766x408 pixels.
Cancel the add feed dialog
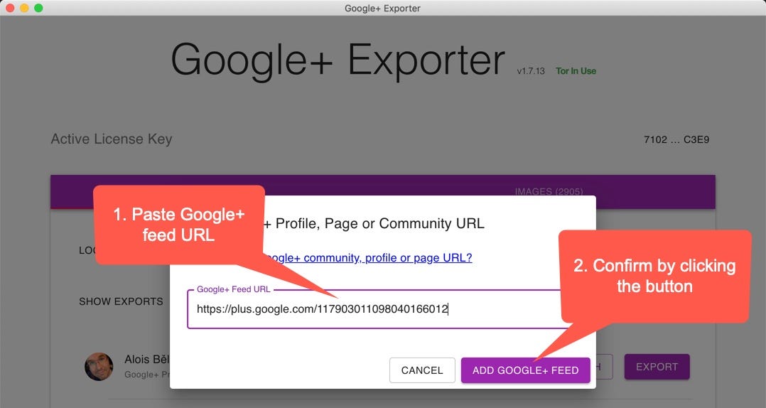point(422,370)
